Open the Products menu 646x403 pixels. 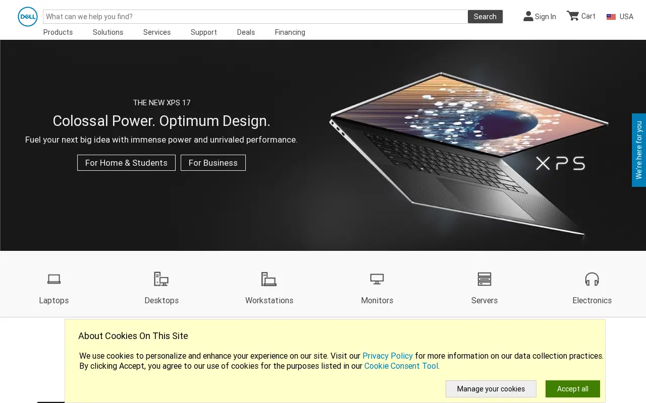[58, 32]
